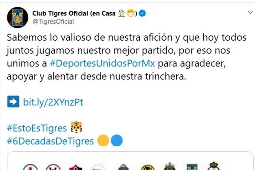Click the blue right-arrow emoji icon

(x=13, y=101)
